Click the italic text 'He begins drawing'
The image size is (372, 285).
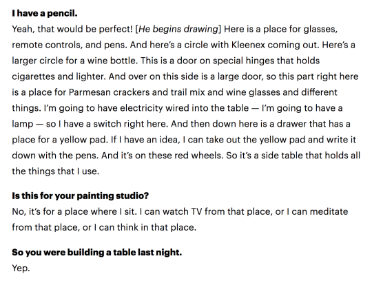[x=178, y=29]
